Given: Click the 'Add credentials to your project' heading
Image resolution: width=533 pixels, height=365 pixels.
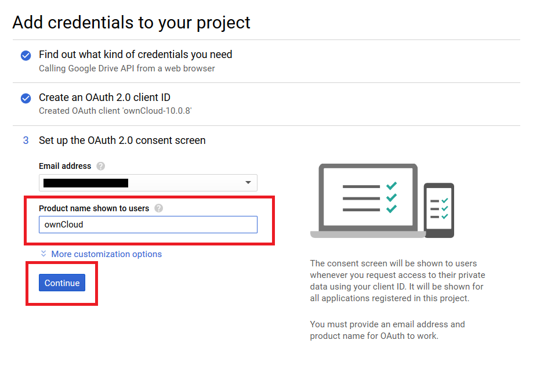Looking at the screenshot, I should click(130, 22).
